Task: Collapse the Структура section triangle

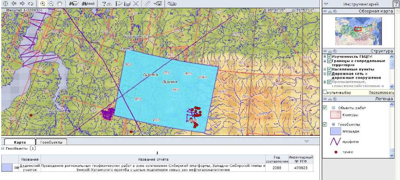Action: [330, 51]
